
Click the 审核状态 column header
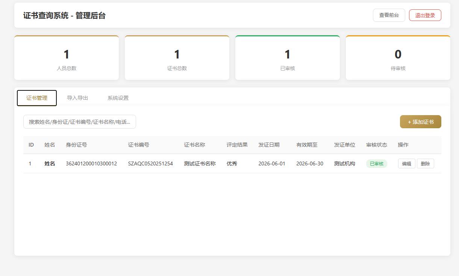coord(377,145)
